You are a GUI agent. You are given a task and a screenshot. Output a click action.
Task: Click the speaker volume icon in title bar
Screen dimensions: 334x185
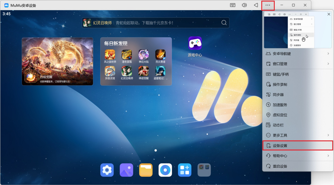point(244,5)
